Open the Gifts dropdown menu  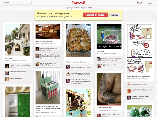91,8
